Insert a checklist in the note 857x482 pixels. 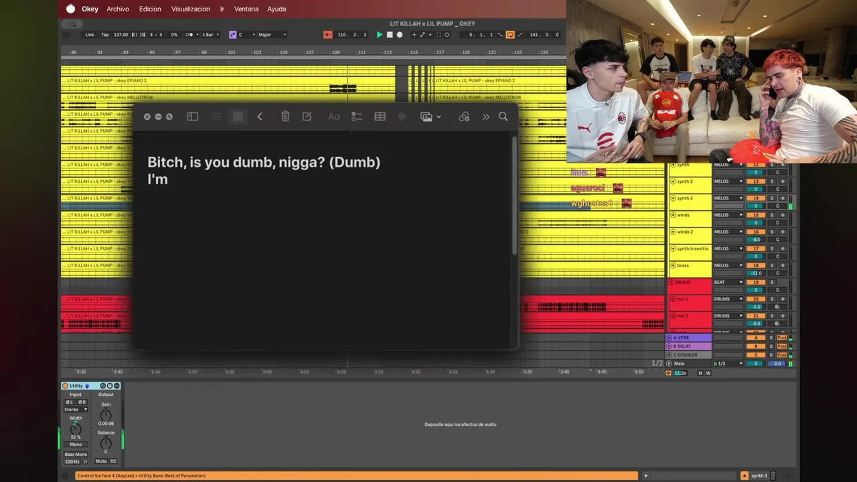357,116
